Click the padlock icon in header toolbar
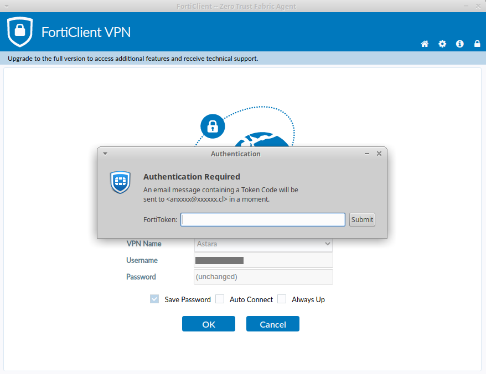 point(477,44)
